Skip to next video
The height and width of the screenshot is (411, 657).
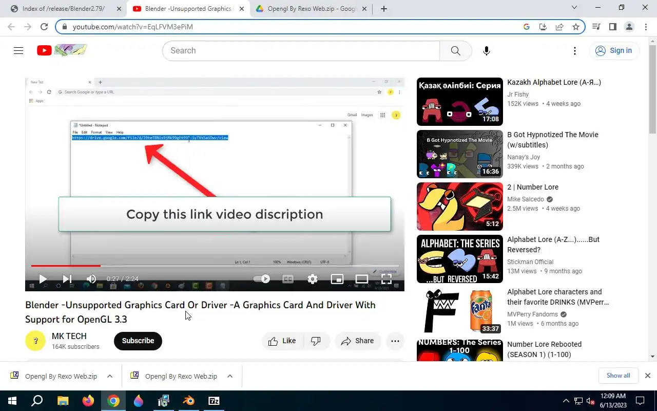pyautogui.click(x=67, y=279)
